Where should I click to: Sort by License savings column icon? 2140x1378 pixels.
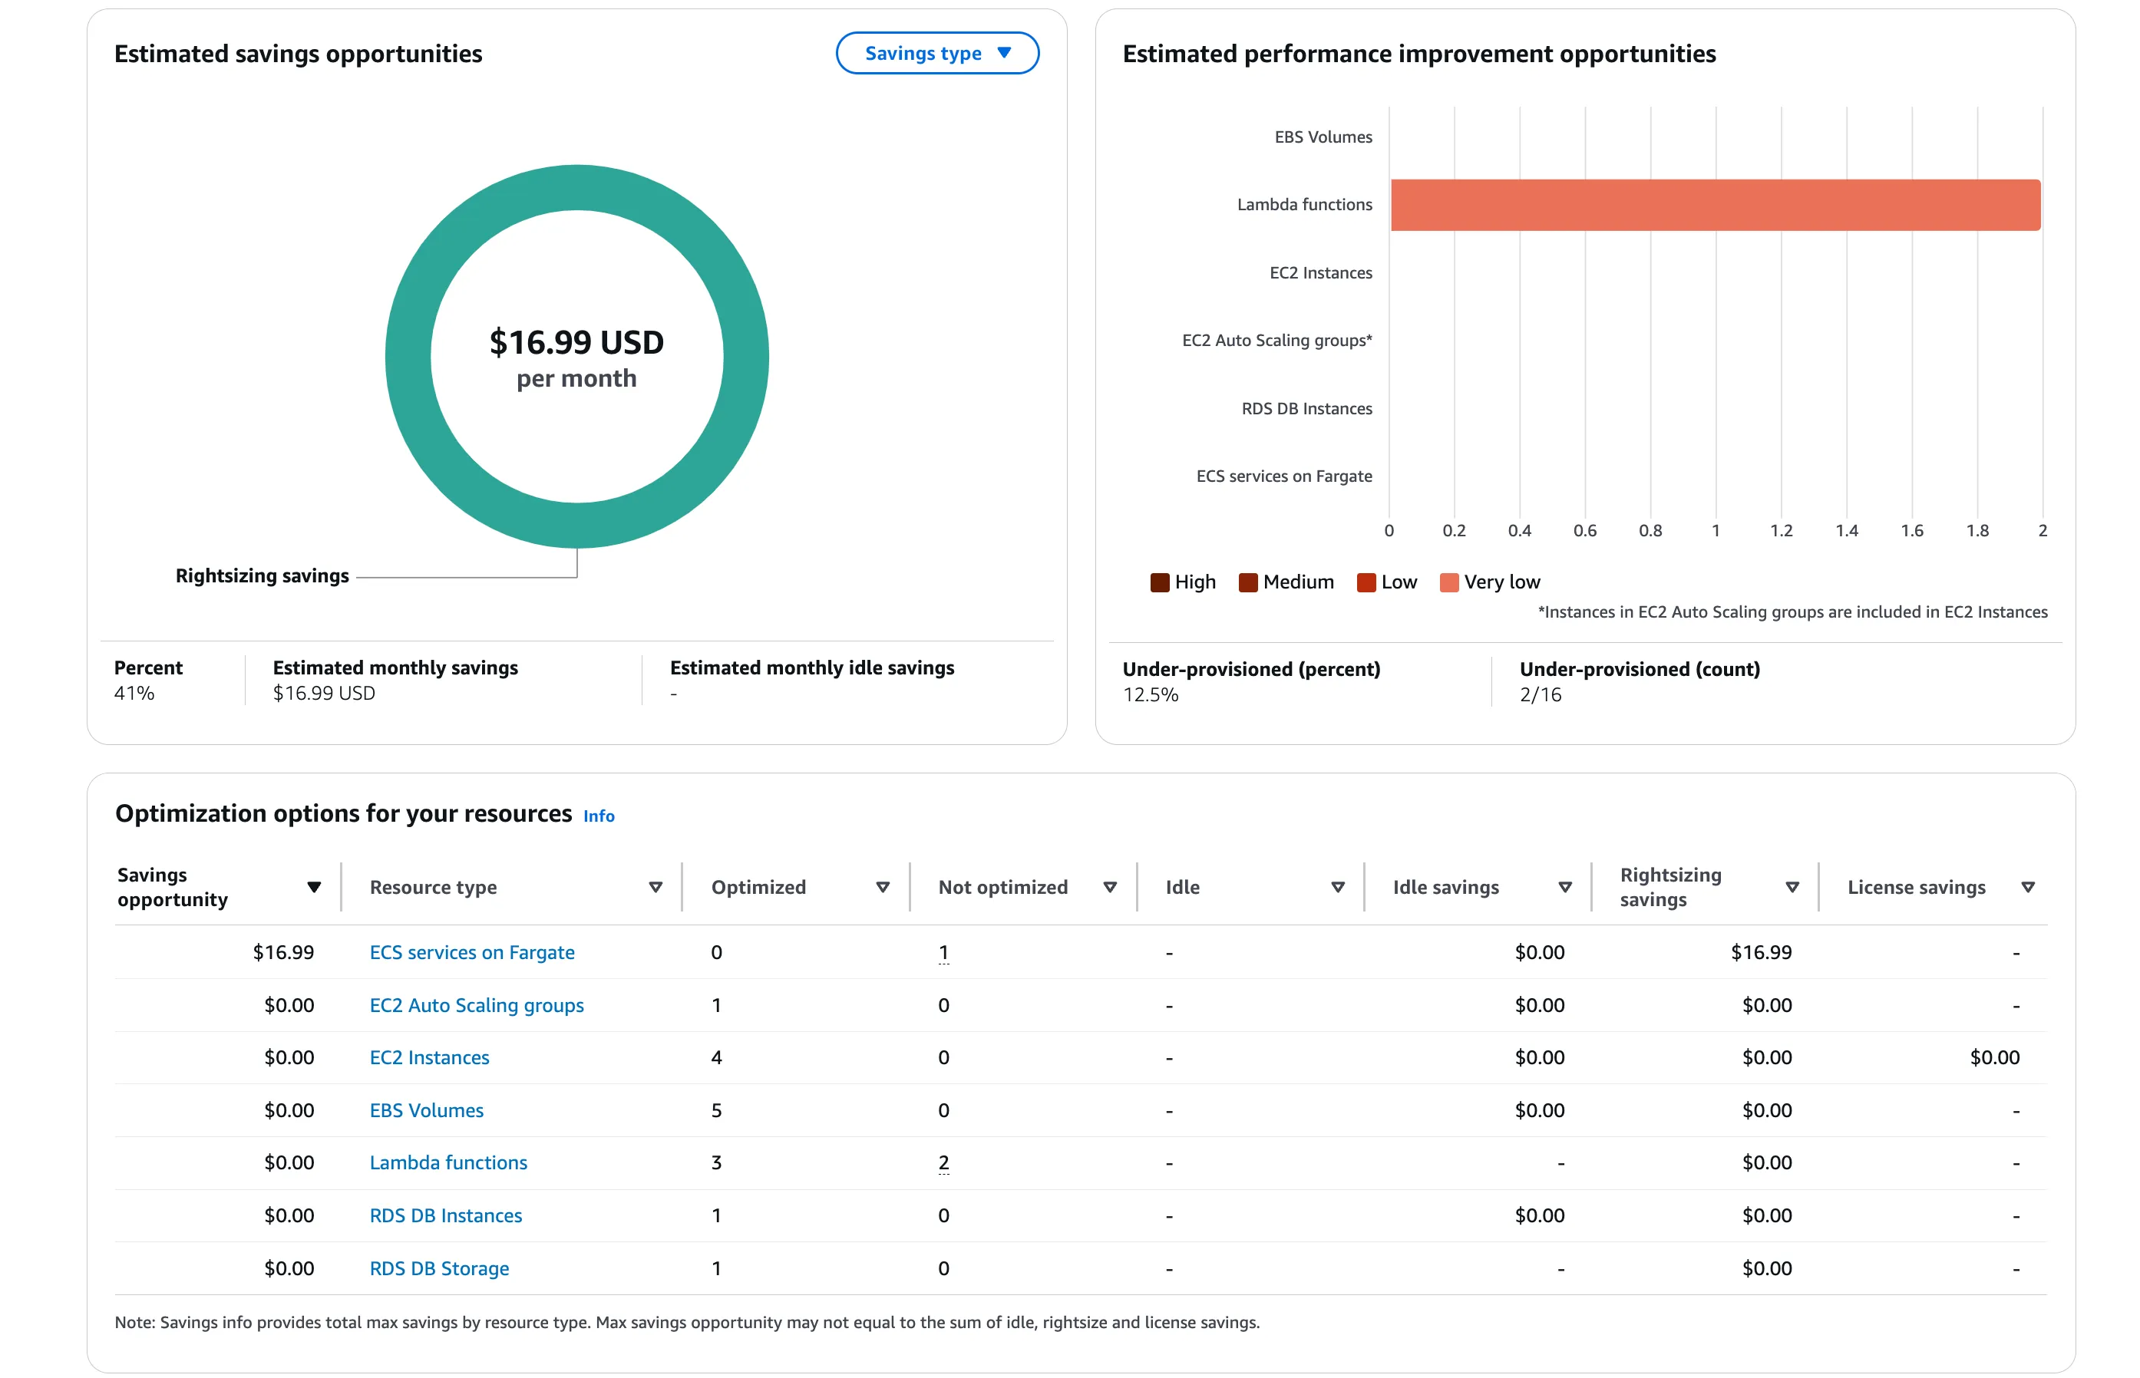click(2028, 887)
